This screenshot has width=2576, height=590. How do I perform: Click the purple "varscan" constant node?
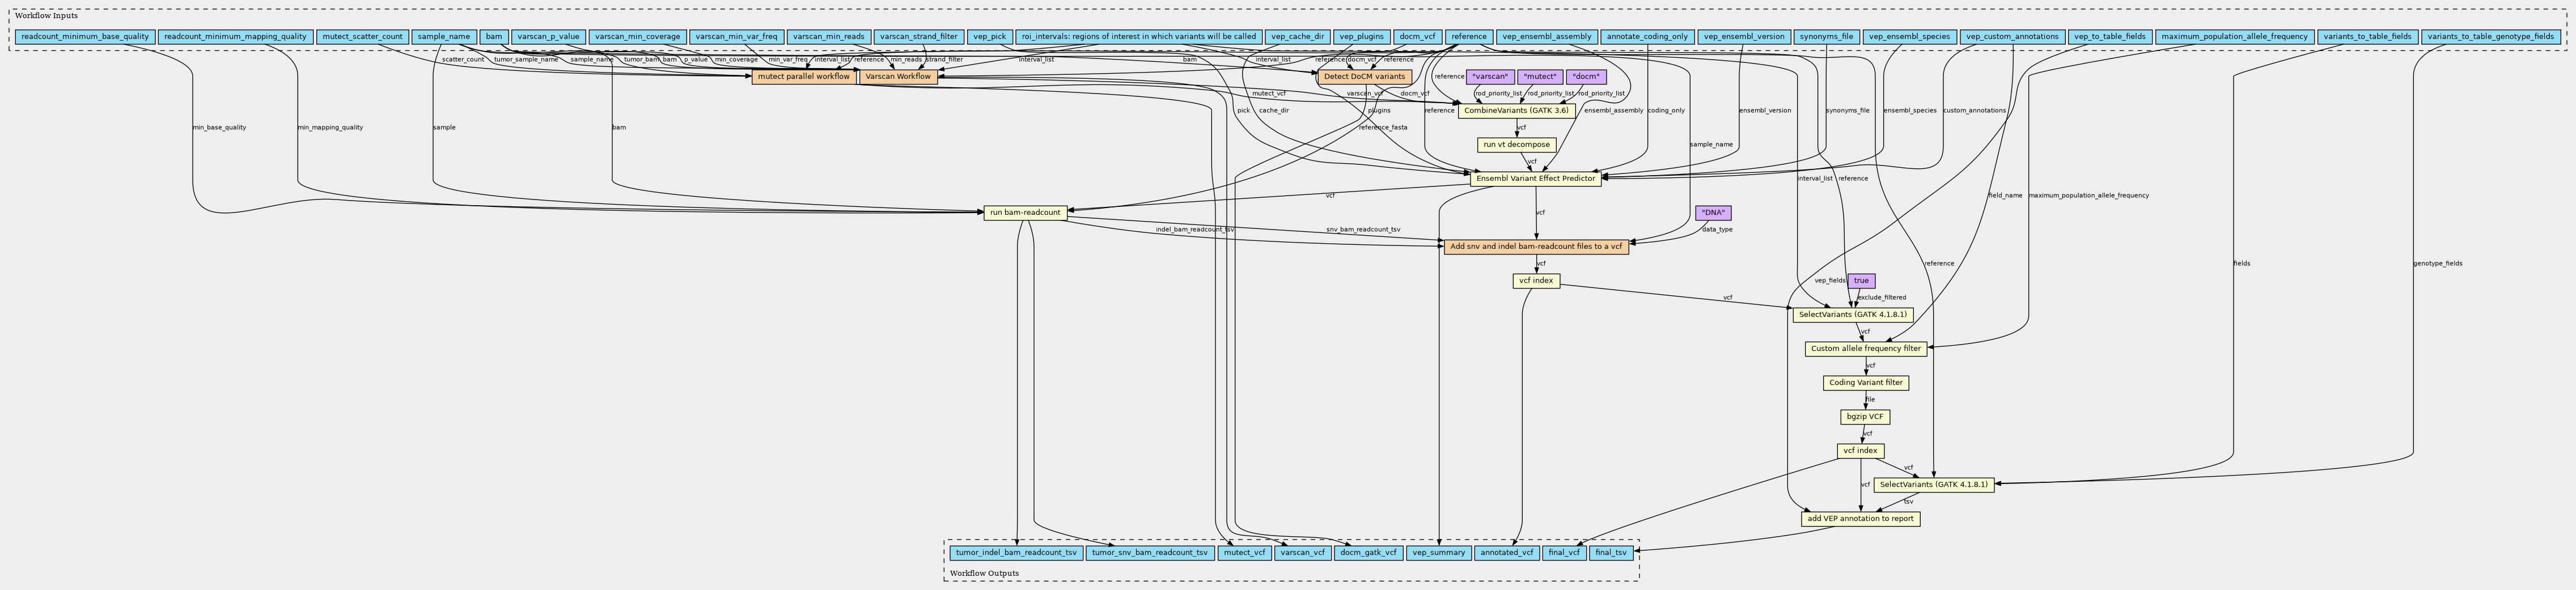pos(1489,77)
